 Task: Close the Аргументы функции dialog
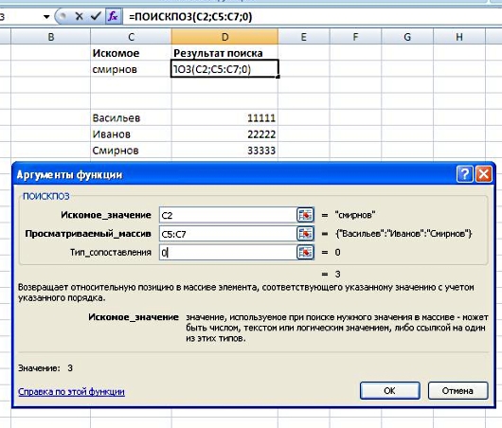484,174
